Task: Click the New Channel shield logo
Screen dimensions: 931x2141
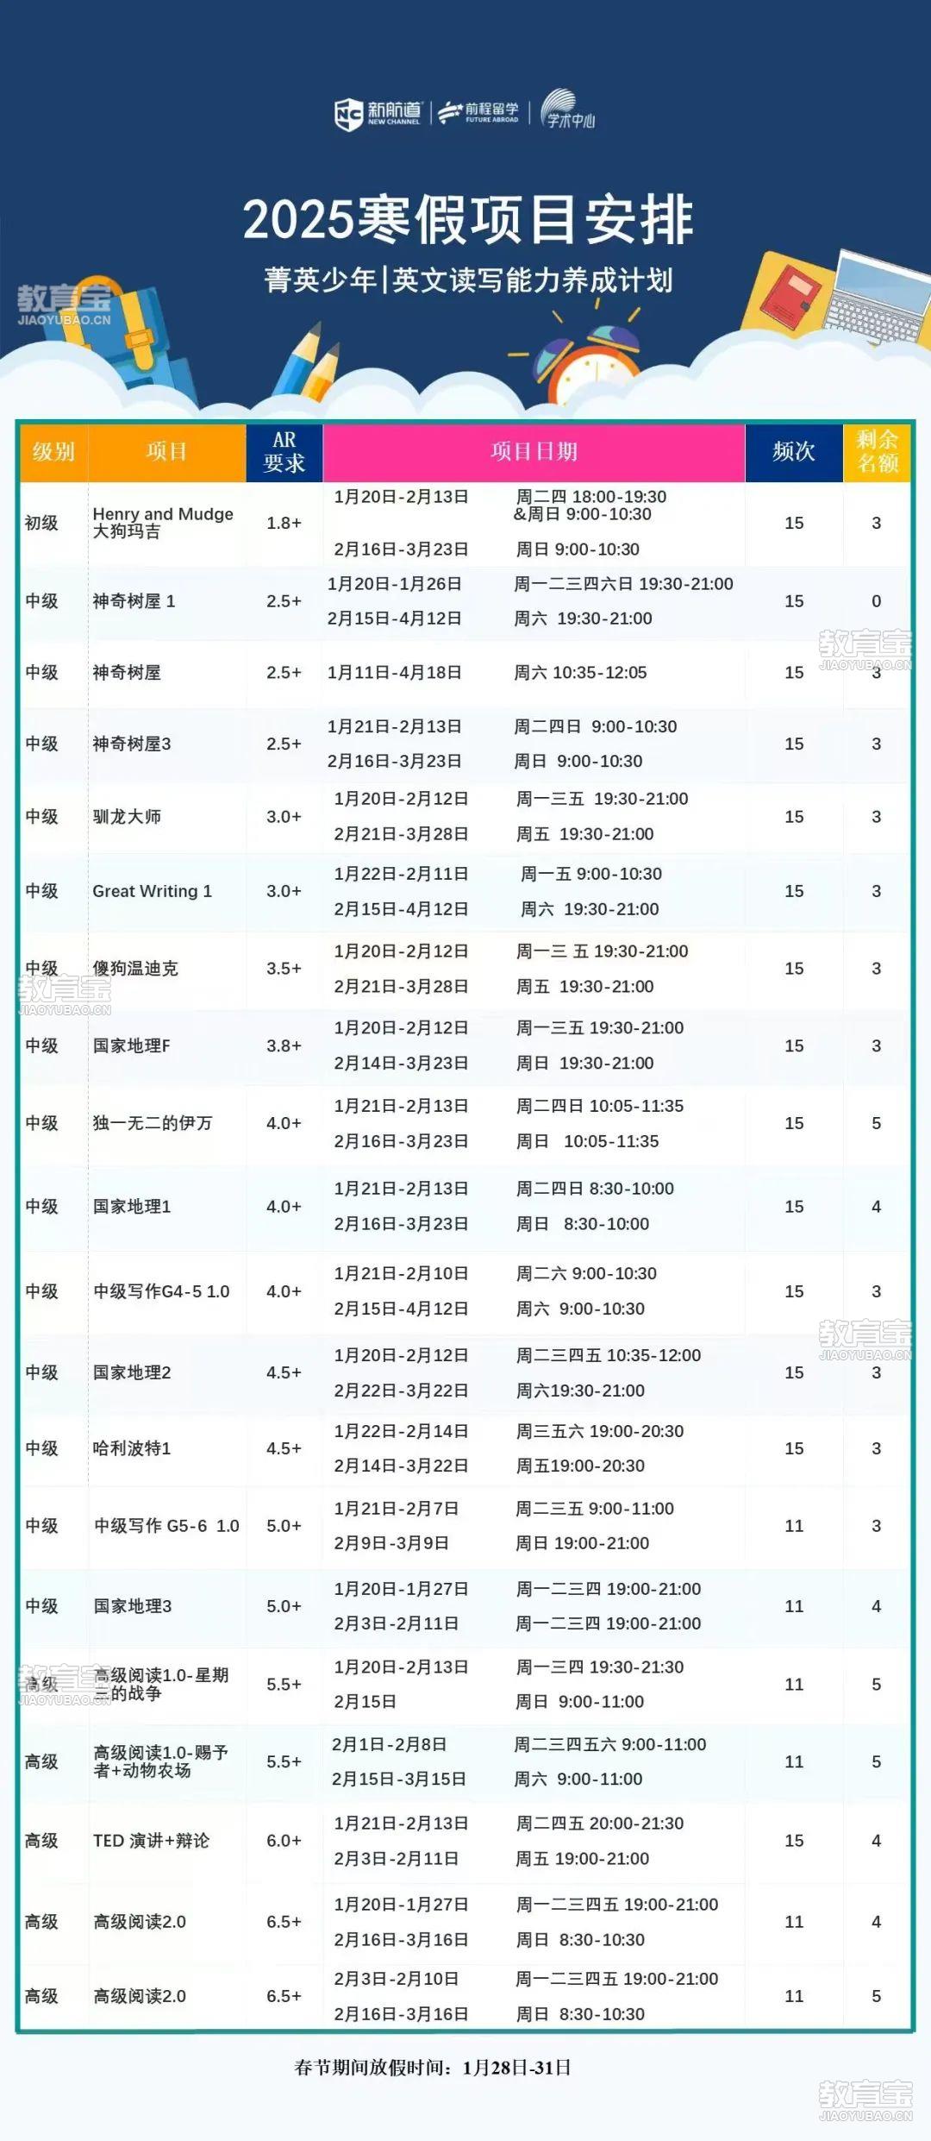Action: pos(348,113)
